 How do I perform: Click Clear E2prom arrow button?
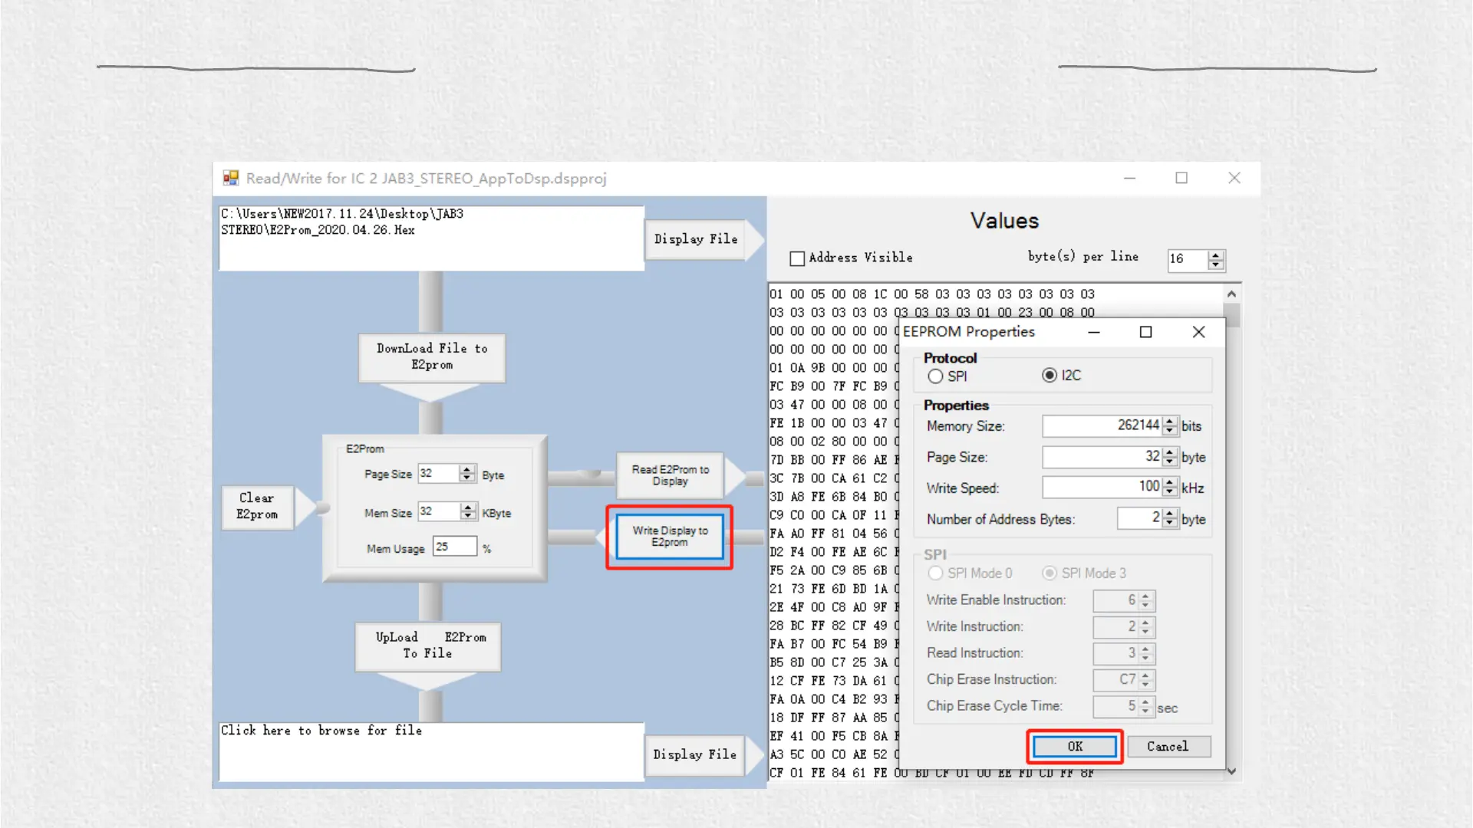coord(257,506)
